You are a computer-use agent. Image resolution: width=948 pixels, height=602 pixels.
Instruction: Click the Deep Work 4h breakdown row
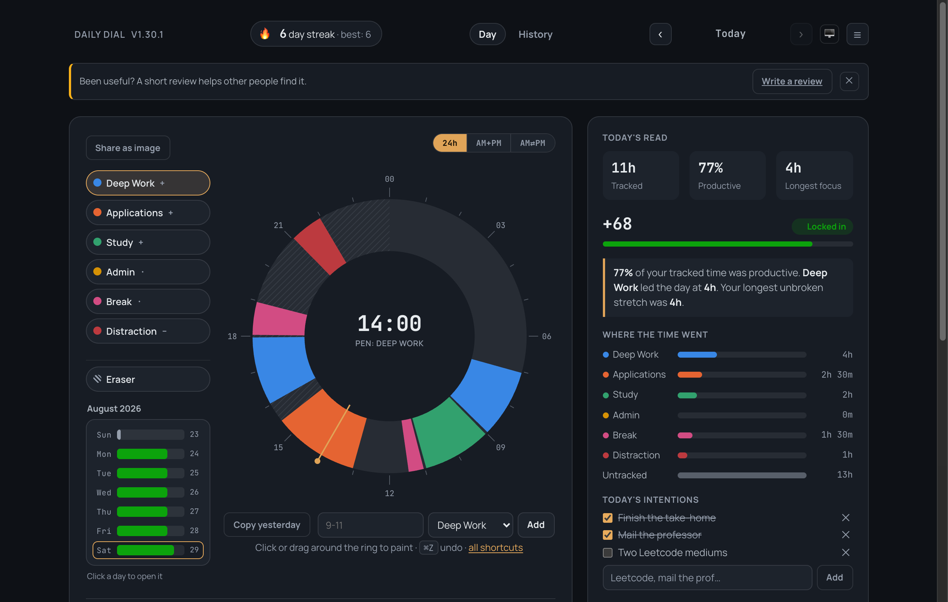point(728,354)
